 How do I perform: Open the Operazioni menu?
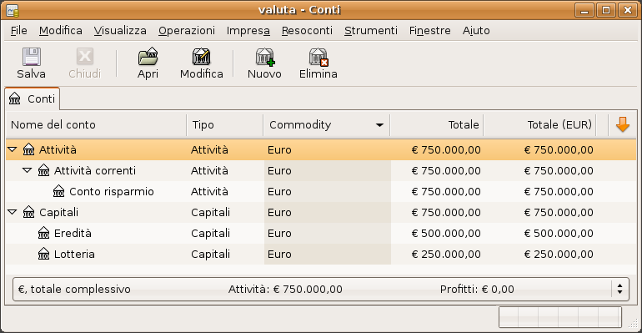(187, 31)
